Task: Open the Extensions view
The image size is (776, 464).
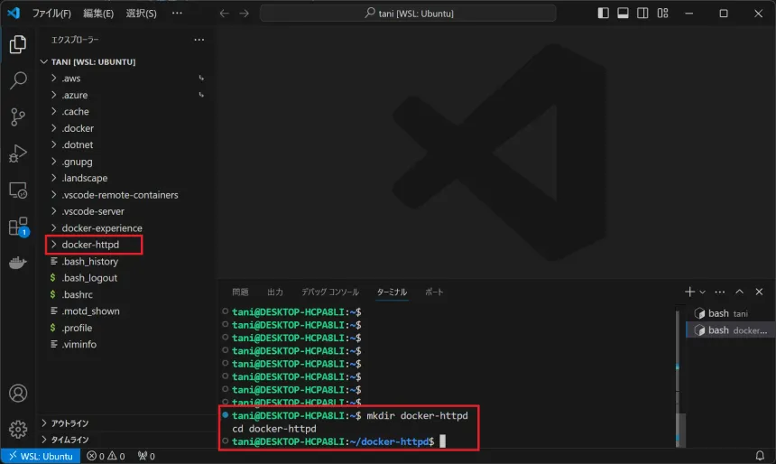Action: (x=18, y=227)
